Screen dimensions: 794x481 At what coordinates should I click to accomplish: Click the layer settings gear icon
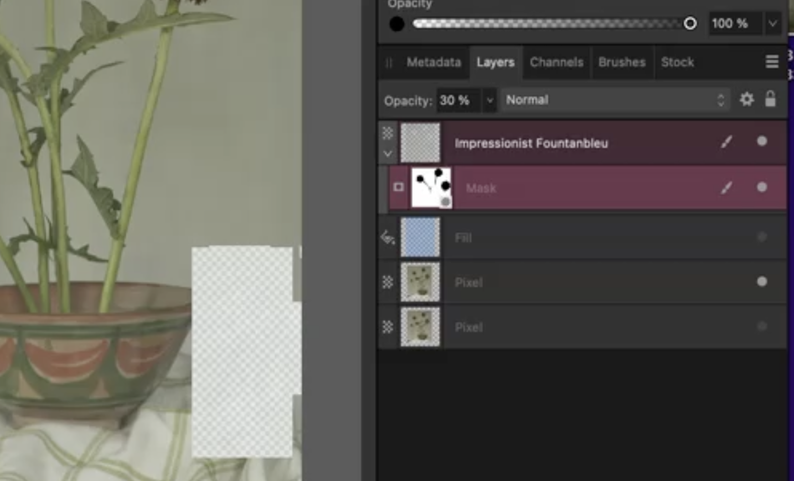point(747,99)
